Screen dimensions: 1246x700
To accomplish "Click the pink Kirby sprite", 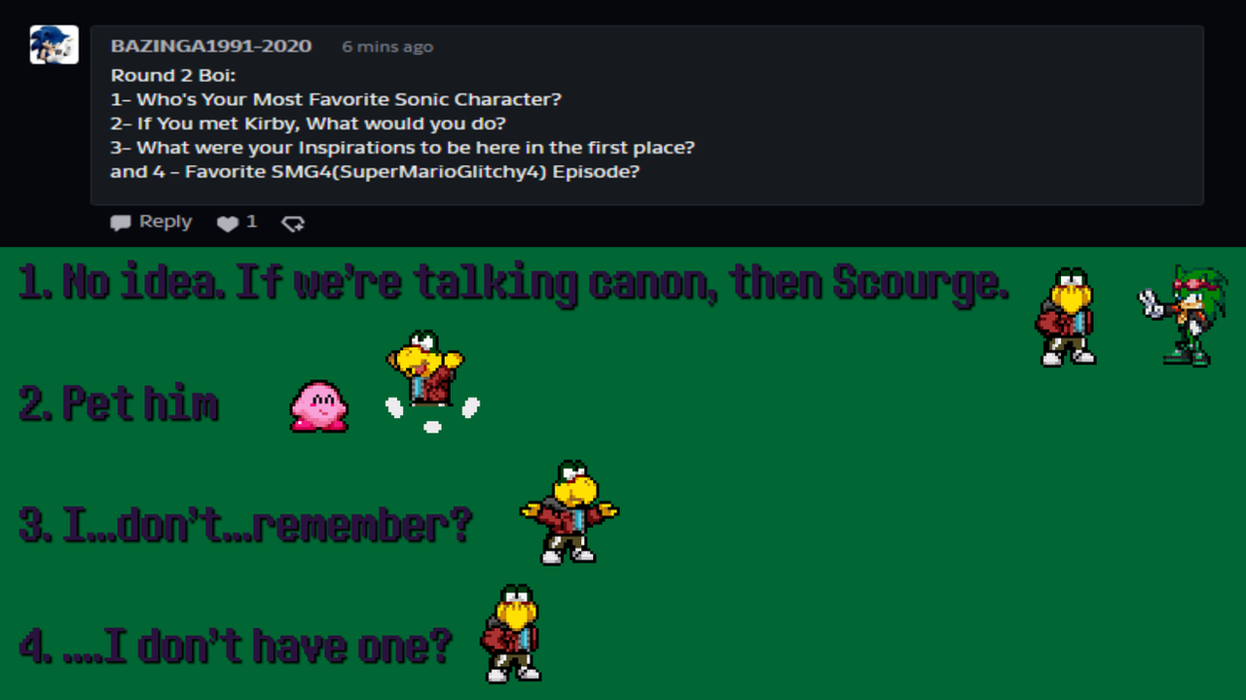I will click(318, 405).
